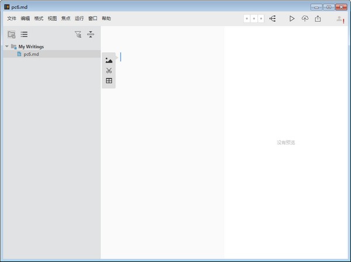This screenshot has height=262, width=351.
Task: Click the share export icon
Action: tap(318, 18)
